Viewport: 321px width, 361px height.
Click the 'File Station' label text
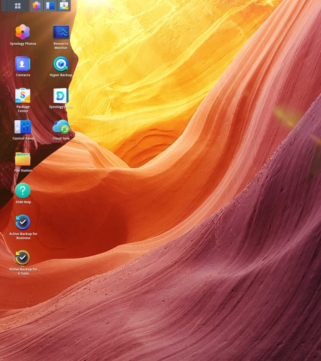tap(23, 170)
